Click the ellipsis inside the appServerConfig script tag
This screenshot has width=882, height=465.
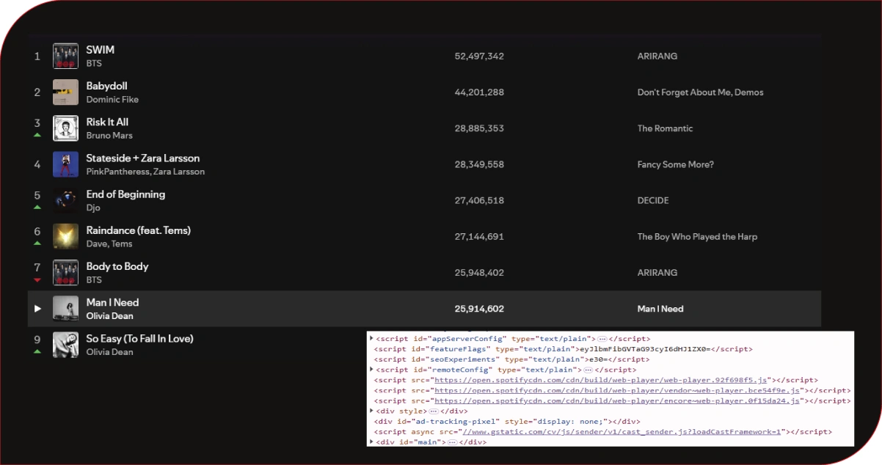tap(601, 338)
